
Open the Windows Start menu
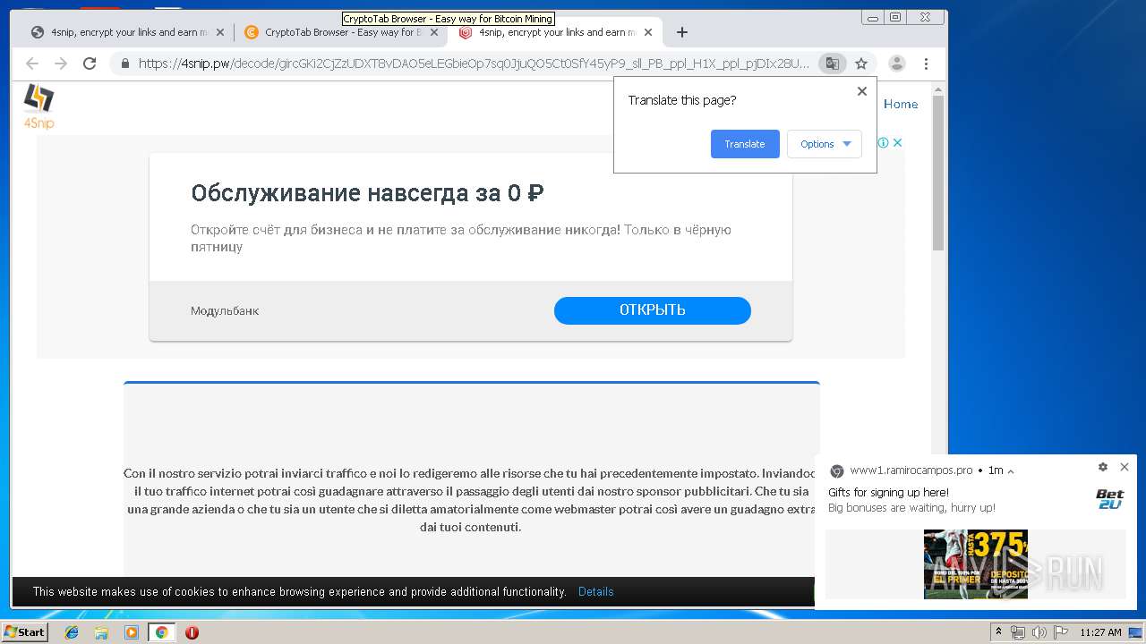tap(25, 632)
